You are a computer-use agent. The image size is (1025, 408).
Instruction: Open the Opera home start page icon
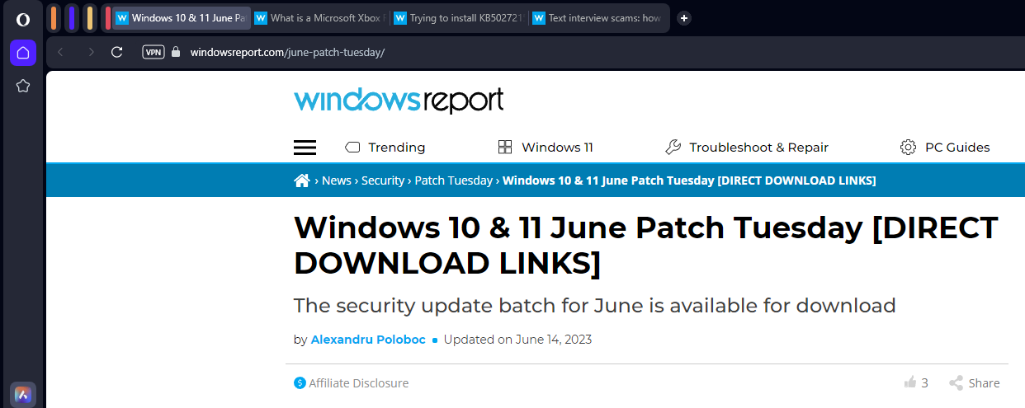coord(23,53)
